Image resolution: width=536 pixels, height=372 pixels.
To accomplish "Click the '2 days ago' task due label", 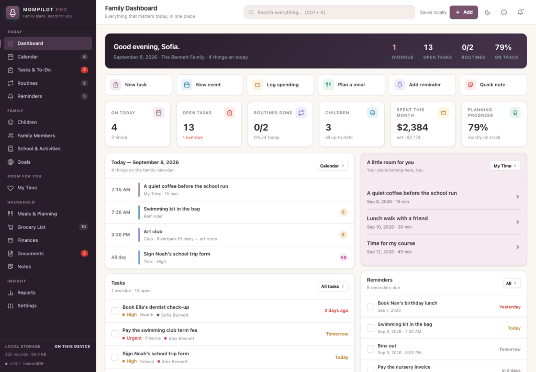I will pyautogui.click(x=337, y=310).
